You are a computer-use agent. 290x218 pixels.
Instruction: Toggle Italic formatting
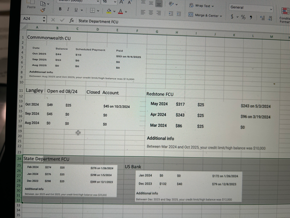pos(68,10)
